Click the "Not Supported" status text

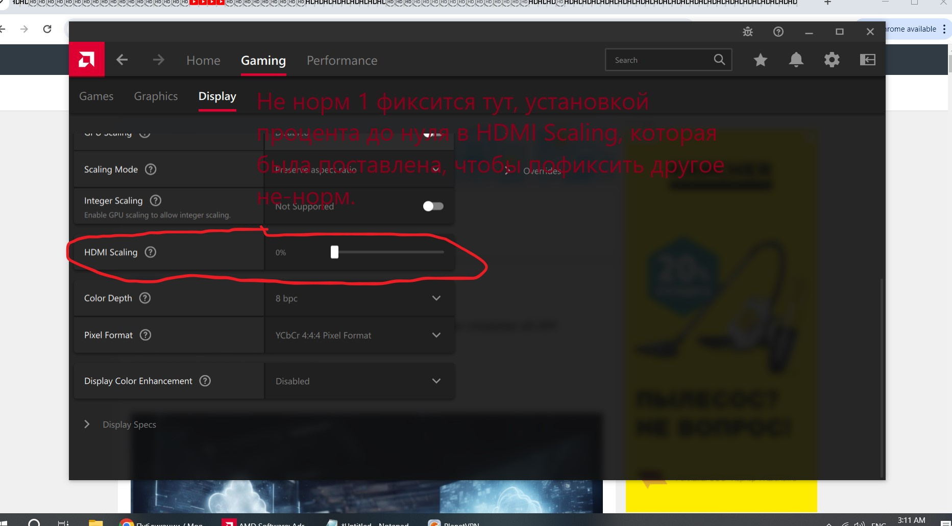tap(305, 206)
